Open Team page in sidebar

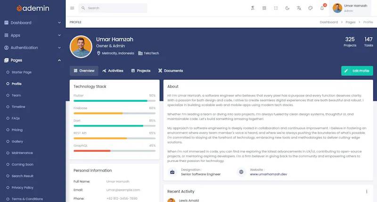(16, 96)
